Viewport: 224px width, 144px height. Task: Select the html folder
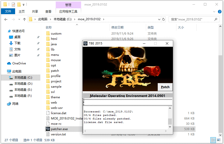coord(54,39)
